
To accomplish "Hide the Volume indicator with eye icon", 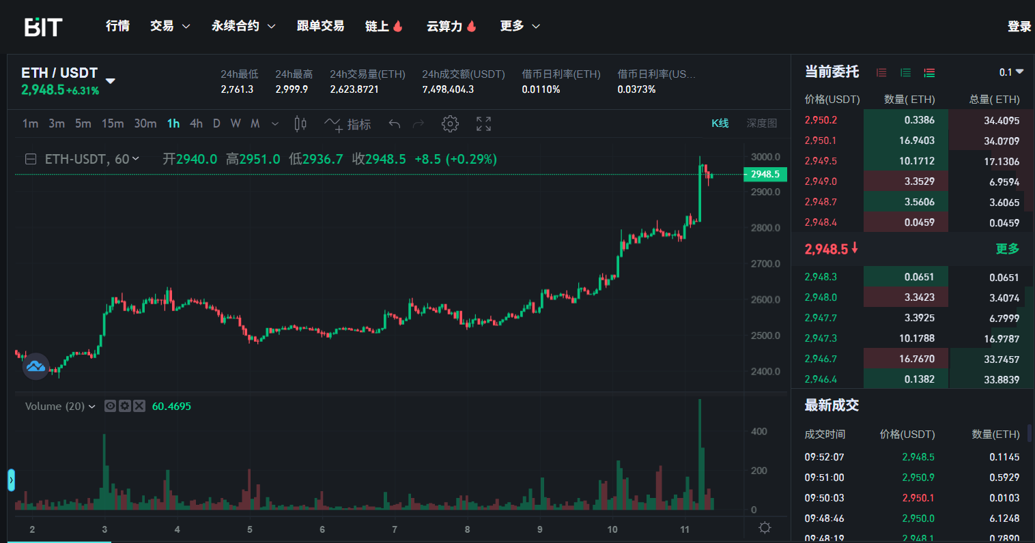I will click(x=110, y=406).
